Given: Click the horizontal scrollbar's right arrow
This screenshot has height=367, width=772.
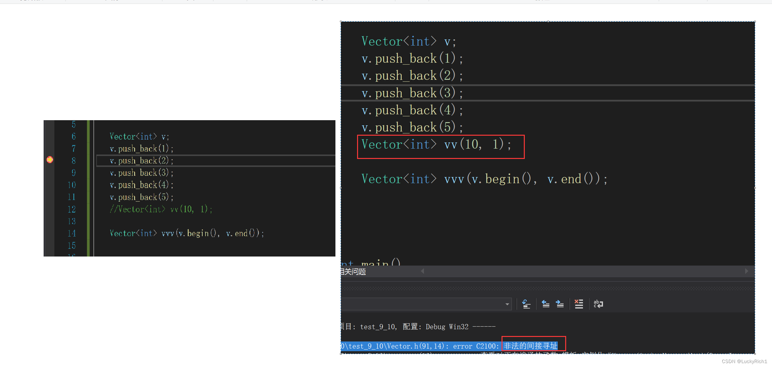Looking at the screenshot, I should [x=746, y=271].
